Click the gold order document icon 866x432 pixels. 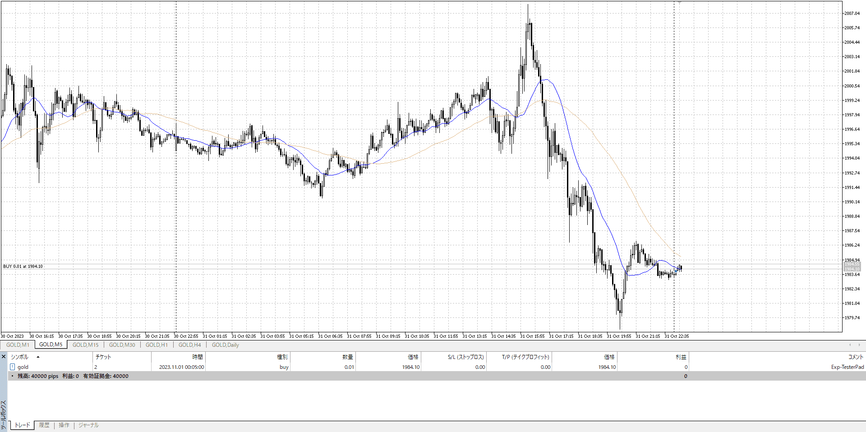click(13, 367)
